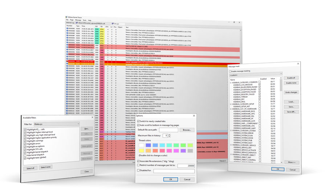Image resolution: width=325 pixels, height=195 pixels.
Task: Open the Help menu in Kernel Tracer
Action: [90, 20]
